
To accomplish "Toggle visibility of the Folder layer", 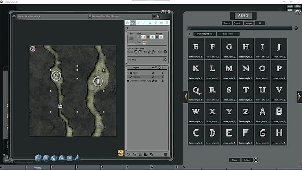I will [x=153, y=73].
